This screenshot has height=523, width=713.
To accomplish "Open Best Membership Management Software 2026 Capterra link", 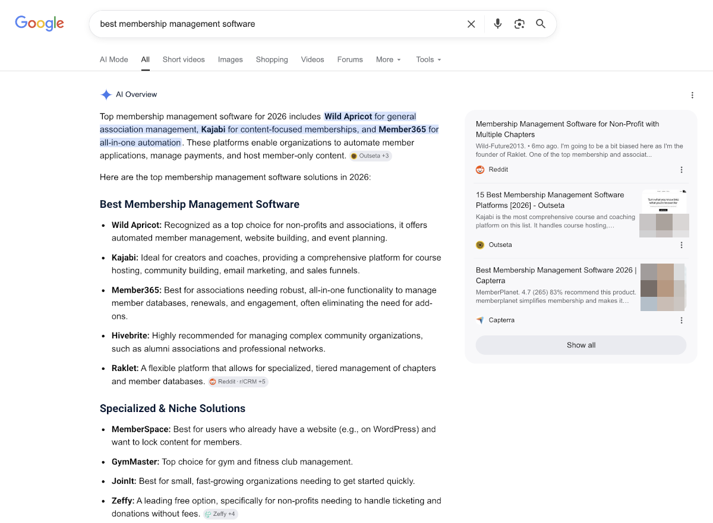I will click(556, 275).
